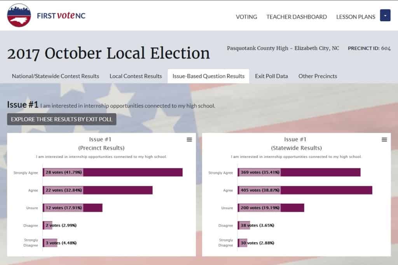Screen dimensions: 398x265
Task: Open the Precinct Results chart hamburger menu
Action: coord(189,140)
